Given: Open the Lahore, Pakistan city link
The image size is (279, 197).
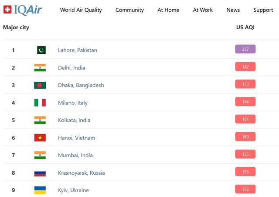Looking at the screenshot, I should click(x=78, y=50).
